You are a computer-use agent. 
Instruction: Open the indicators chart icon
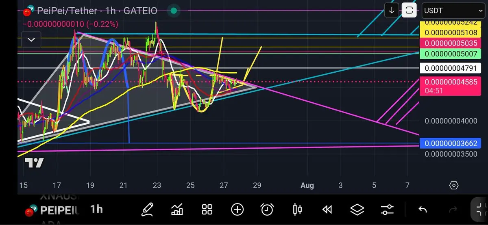(x=177, y=210)
